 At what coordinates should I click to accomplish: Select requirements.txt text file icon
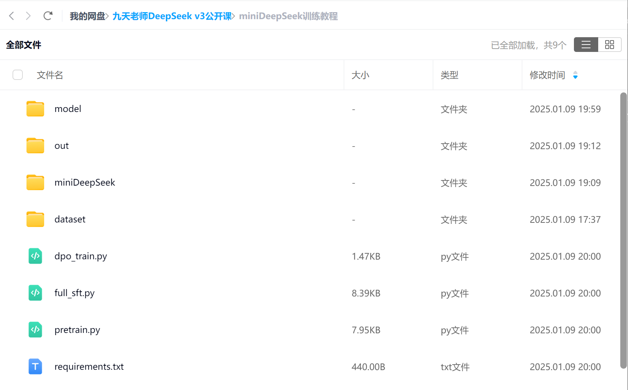(x=35, y=366)
